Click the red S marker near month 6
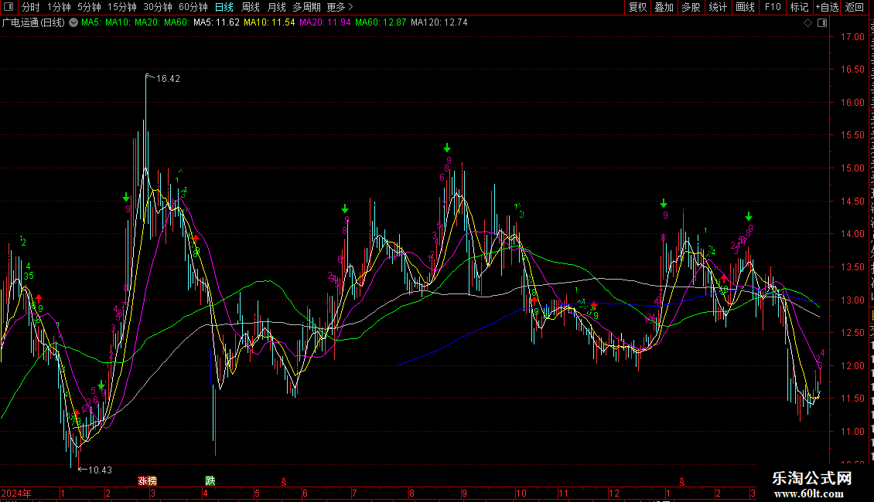Viewport: 874px width, 502px height. 284,482
